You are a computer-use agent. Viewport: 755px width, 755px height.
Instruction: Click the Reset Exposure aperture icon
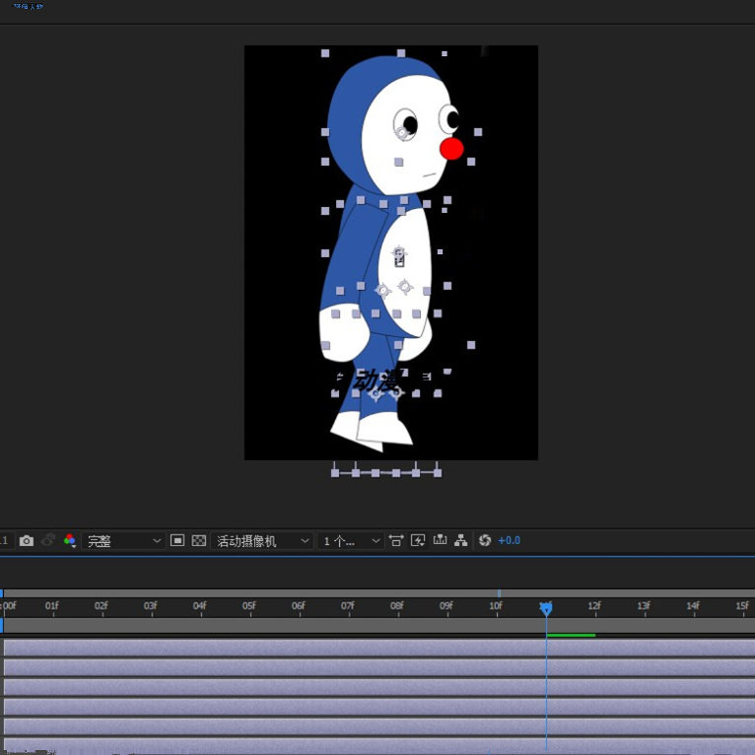485,540
